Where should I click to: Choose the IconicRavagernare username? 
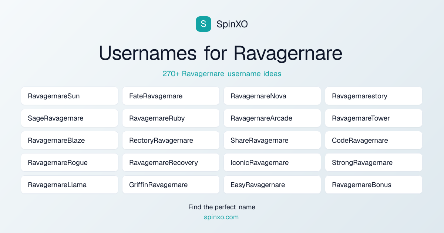click(x=272, y=162)
